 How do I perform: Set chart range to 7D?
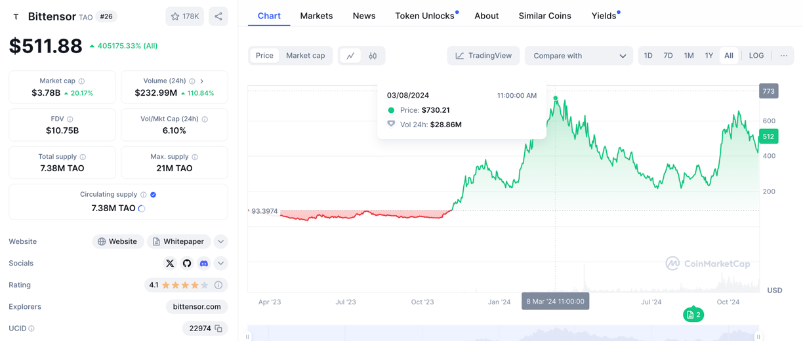tap(668, 56)
